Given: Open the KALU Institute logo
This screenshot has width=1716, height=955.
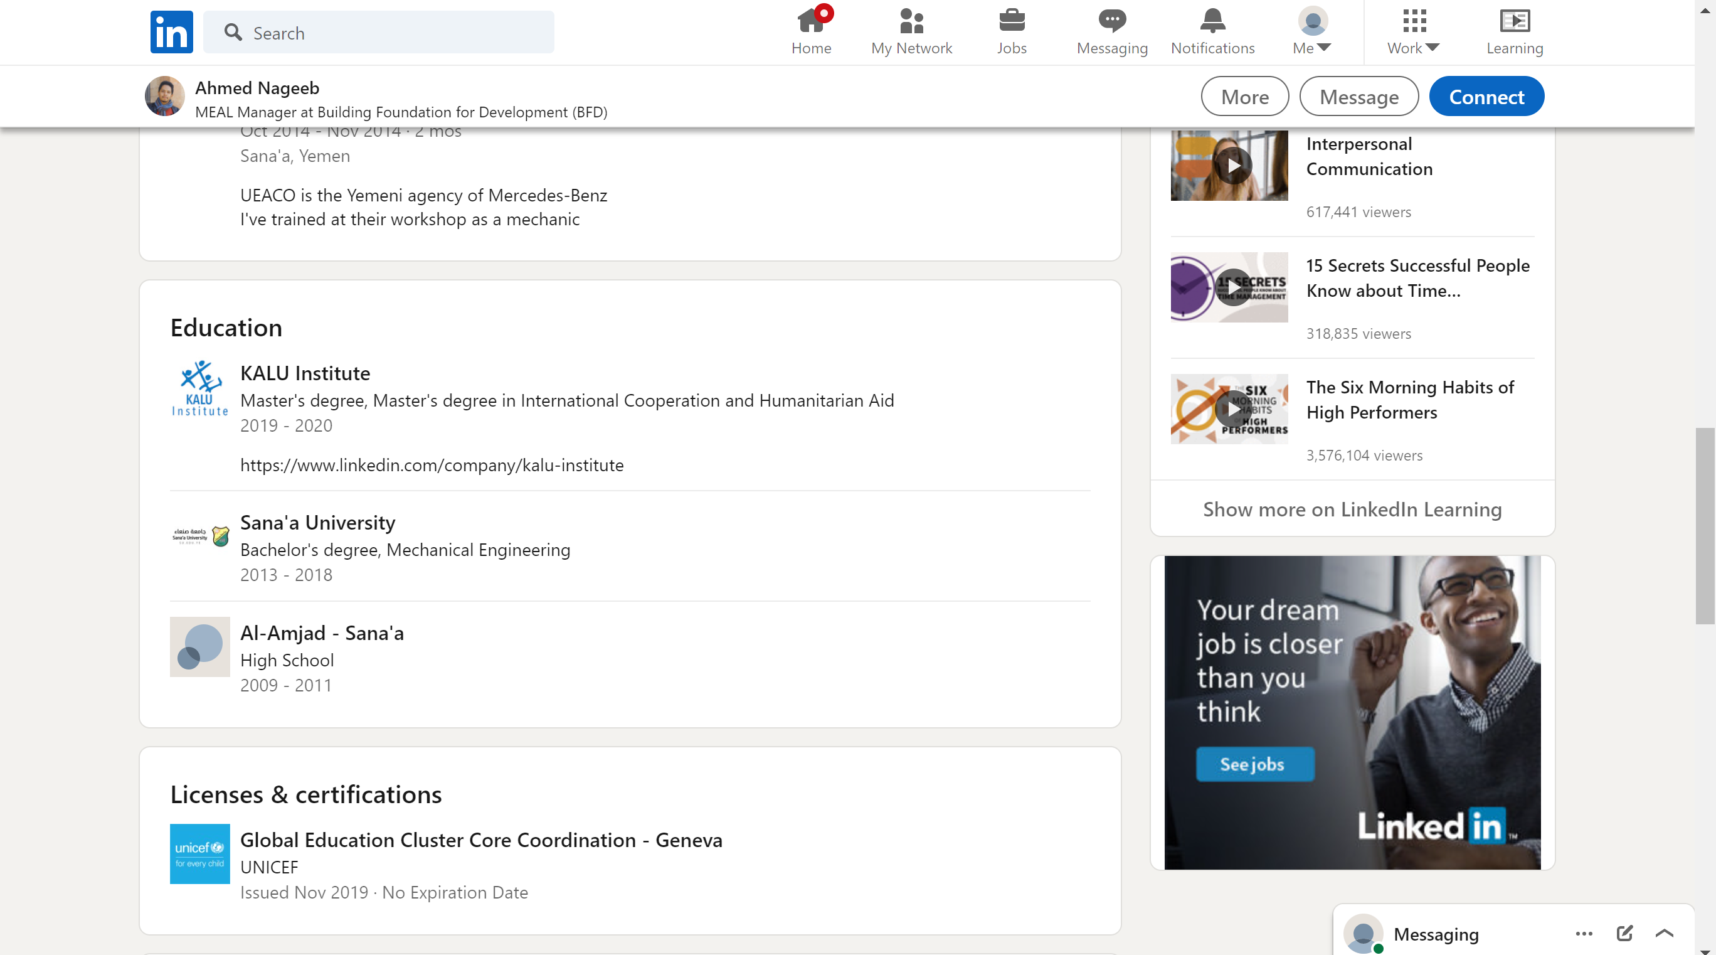Looking at the screenshot, I should (200, 388).
